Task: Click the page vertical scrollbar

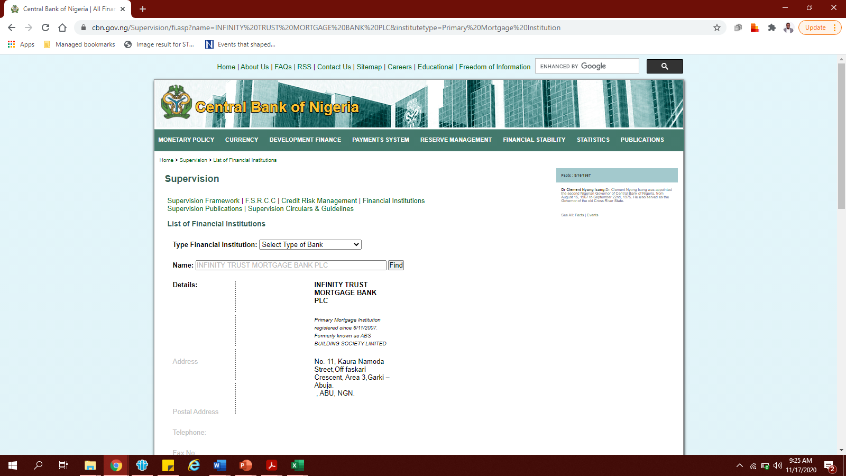Action: point(841,136)
